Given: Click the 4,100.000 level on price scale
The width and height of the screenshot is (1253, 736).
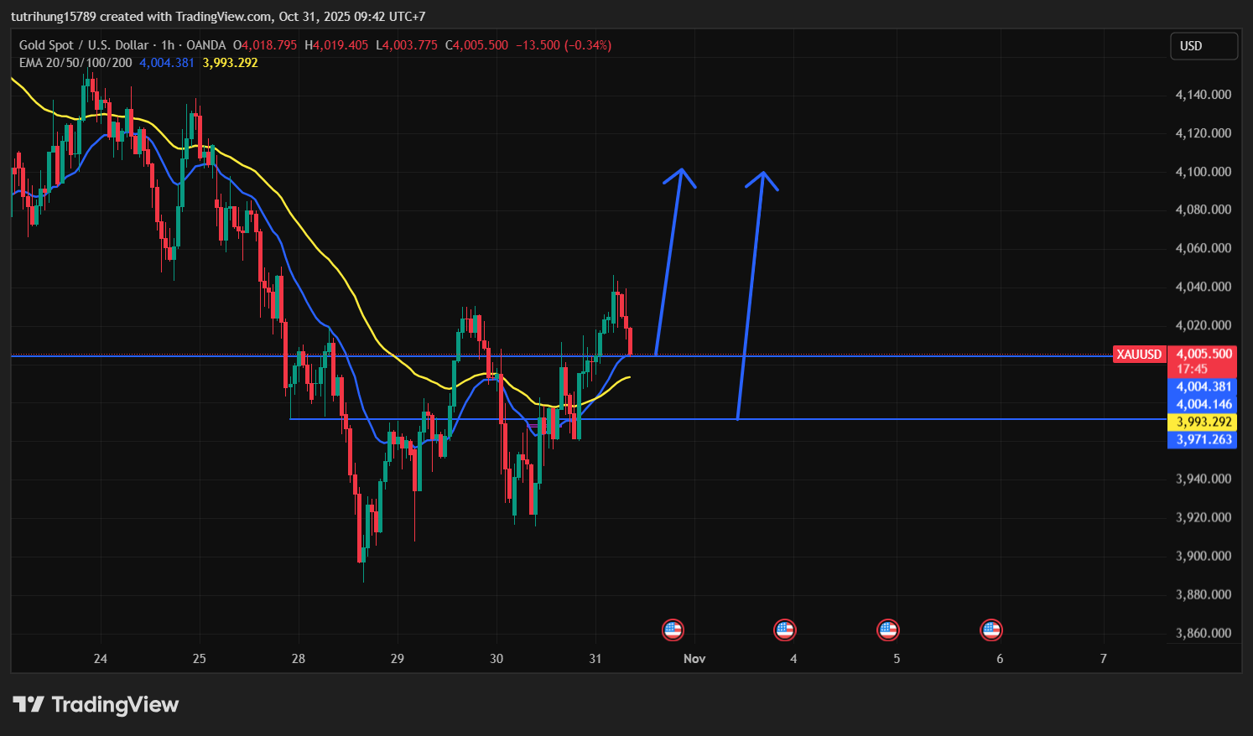Looking at the screenshot, I should pos(1203,172).
